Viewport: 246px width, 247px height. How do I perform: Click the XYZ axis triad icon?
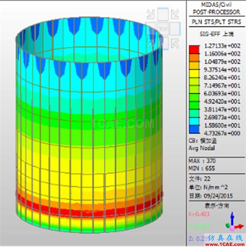click(234, 222)
